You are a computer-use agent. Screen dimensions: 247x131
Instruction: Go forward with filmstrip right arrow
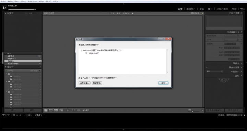(20, 115)
